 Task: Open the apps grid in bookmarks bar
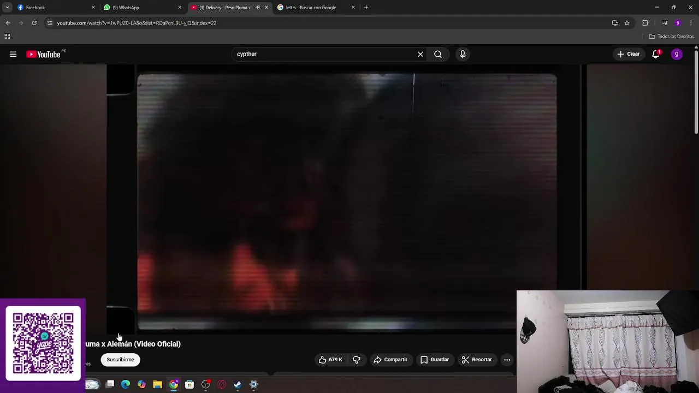(7, 37)
